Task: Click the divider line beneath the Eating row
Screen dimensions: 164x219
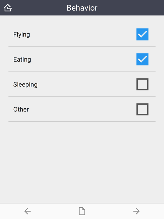Action: click(82, 72)
